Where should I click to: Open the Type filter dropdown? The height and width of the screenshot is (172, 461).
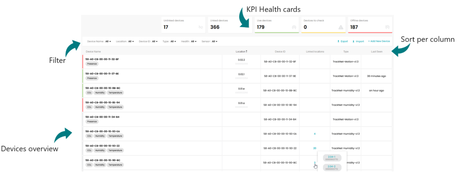coord(169,41)
